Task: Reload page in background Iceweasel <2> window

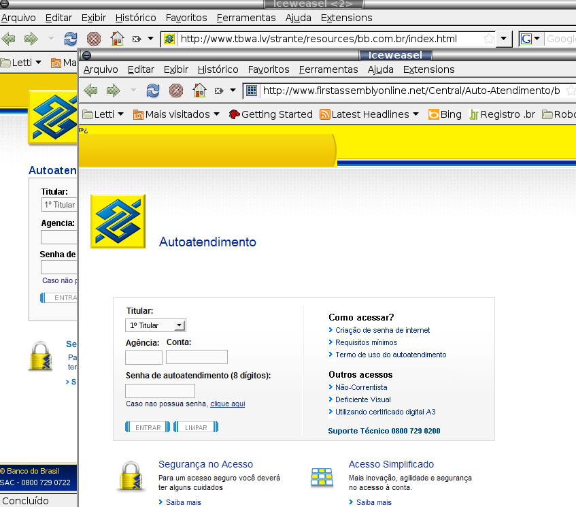Action: click(71, 39)
